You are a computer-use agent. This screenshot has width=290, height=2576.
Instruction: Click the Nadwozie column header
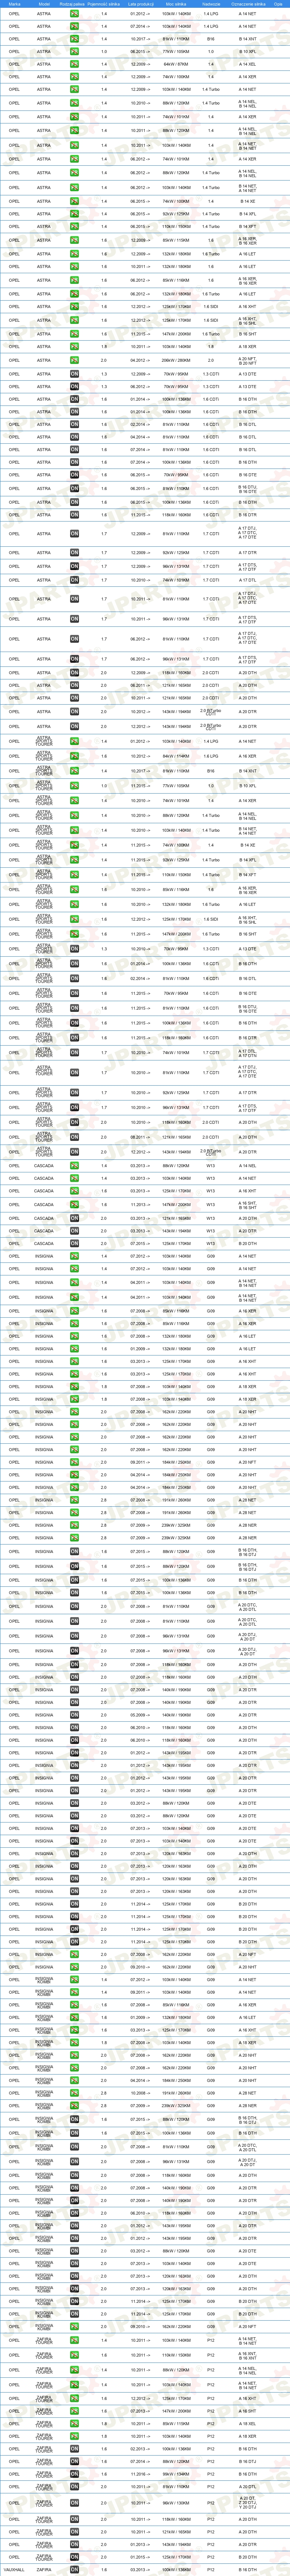point(211,4)
